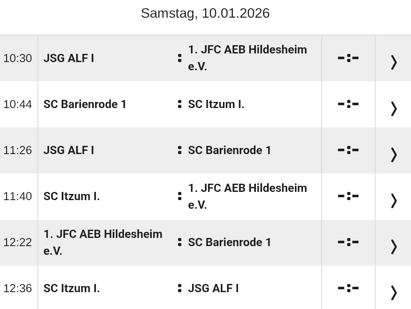Click the Samstag, 10.01.2026 date heading
The height and width of the screenshot is (309, 411).
point(205,13)
